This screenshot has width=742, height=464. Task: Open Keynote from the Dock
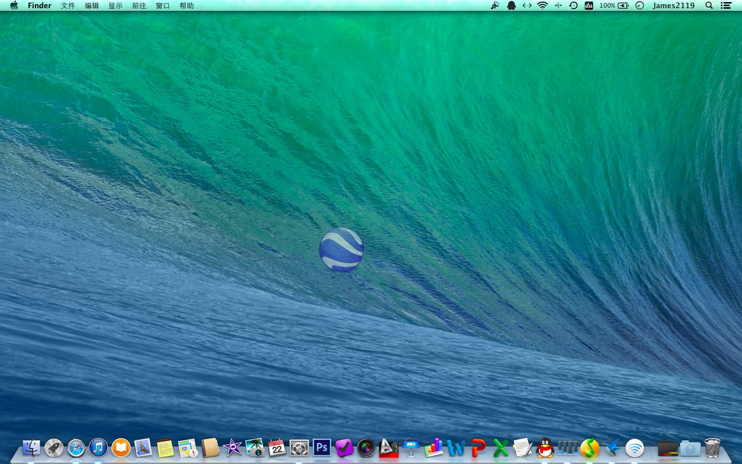(411, 448)
